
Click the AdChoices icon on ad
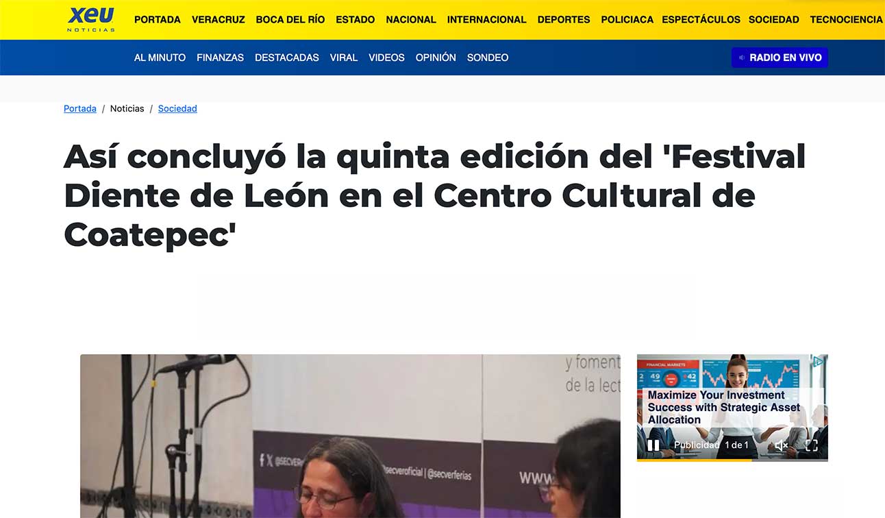(818, 362)
